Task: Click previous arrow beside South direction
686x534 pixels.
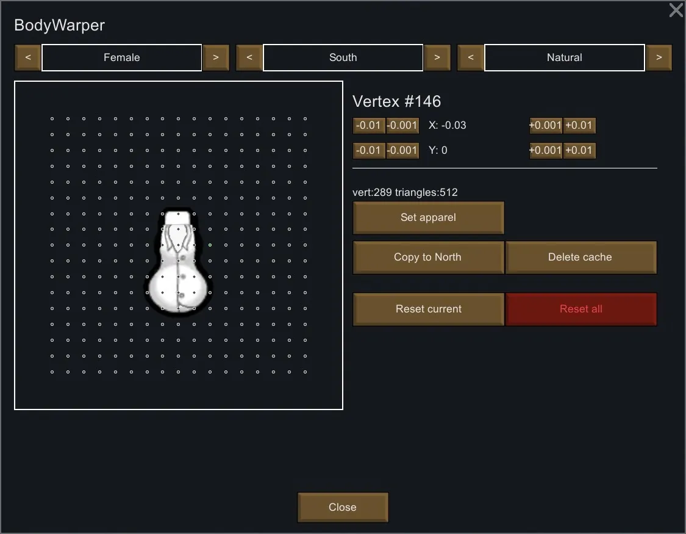Action: [x=249, y=58]
